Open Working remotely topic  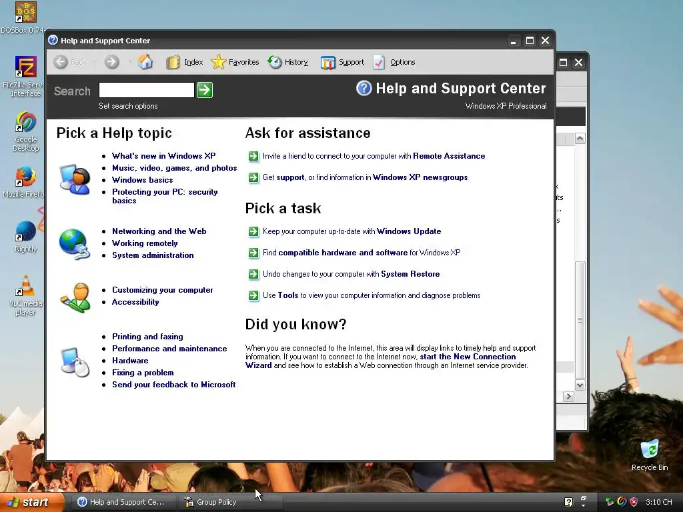[x=145, y=243]
